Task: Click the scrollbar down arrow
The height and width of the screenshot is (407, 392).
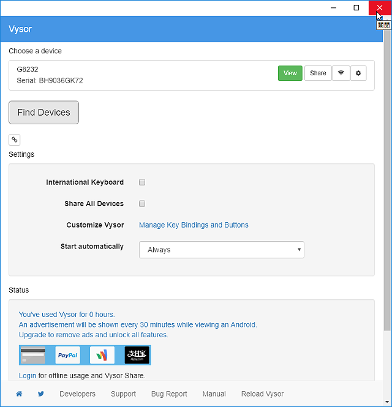Action: (387, 403)
